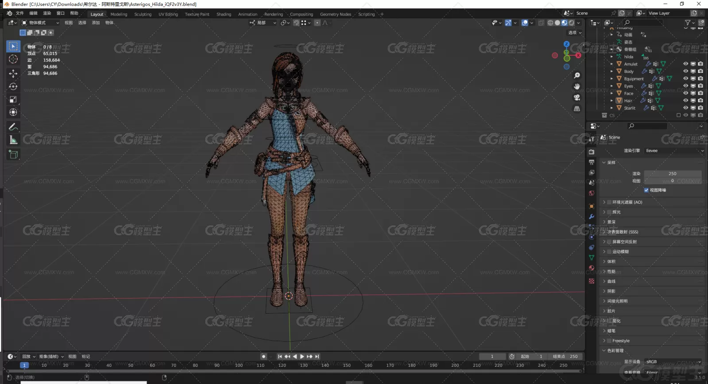708x384 pixels.
Task: Click the Hair mesh object icon
Action: tap(619, 101)
